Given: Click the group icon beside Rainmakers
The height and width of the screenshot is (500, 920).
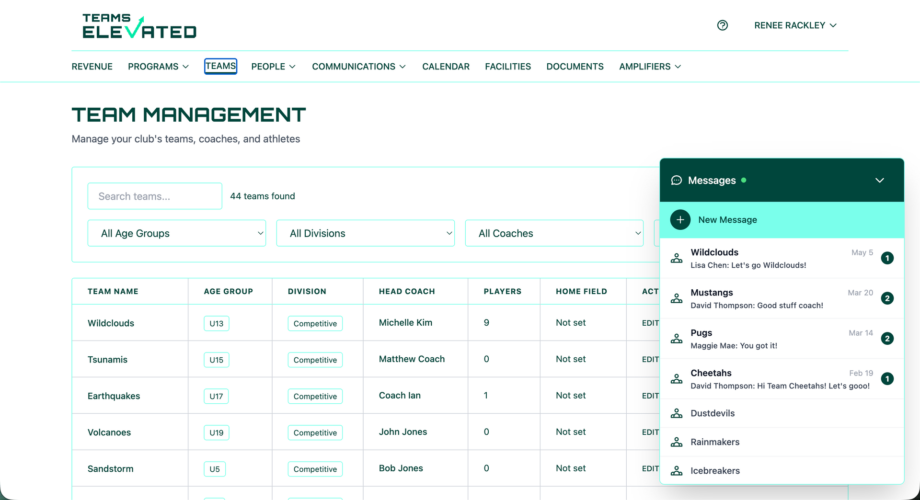Looking at the screenshot, I should 676,442.
